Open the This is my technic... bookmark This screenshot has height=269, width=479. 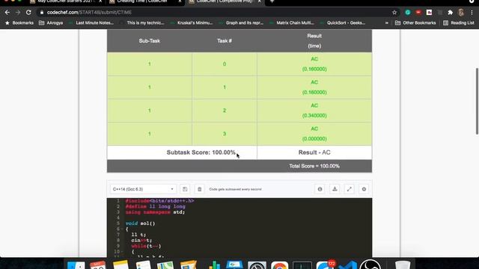pyautogui.click(x=142, y=23)
